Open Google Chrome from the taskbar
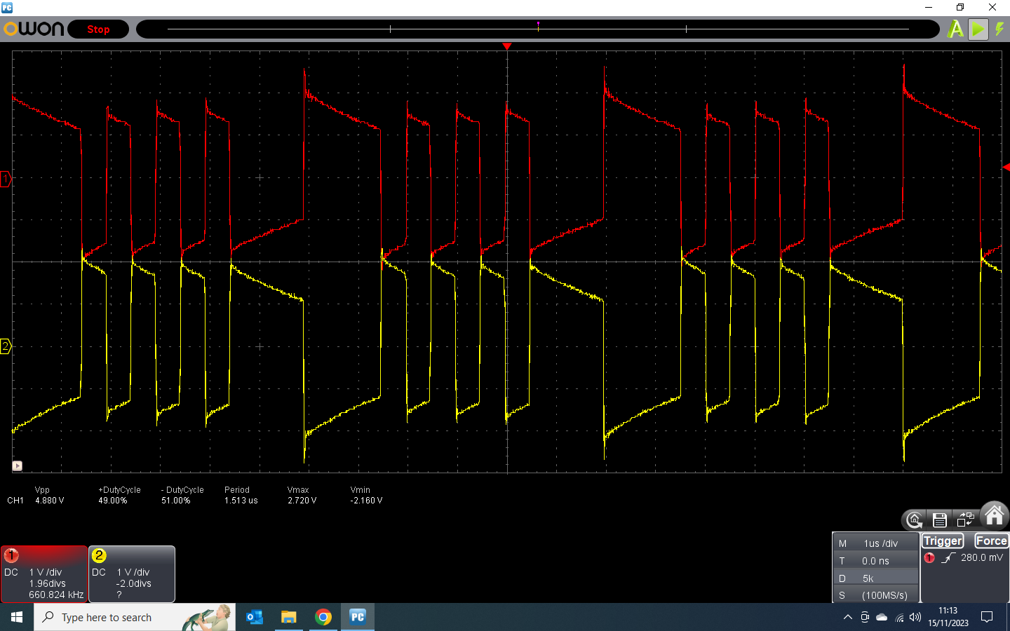Image resolution: width=1010 pixels, height=631 pixels. [323, 617]
